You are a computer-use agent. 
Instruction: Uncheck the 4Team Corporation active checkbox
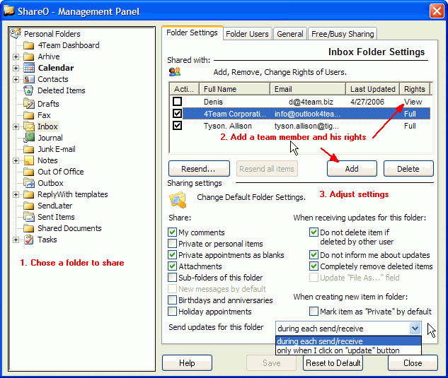[177, 113]
